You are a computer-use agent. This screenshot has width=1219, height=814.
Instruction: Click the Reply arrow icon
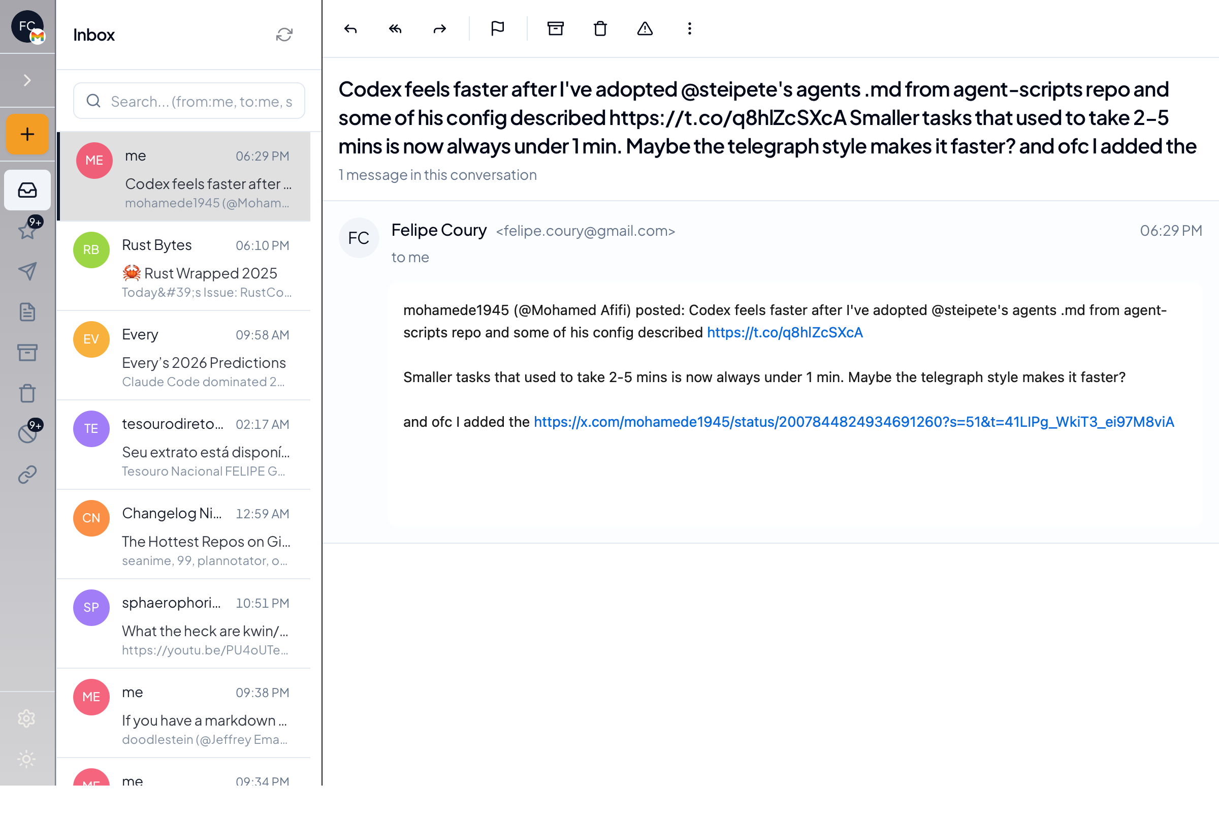(x=350, y=28)
